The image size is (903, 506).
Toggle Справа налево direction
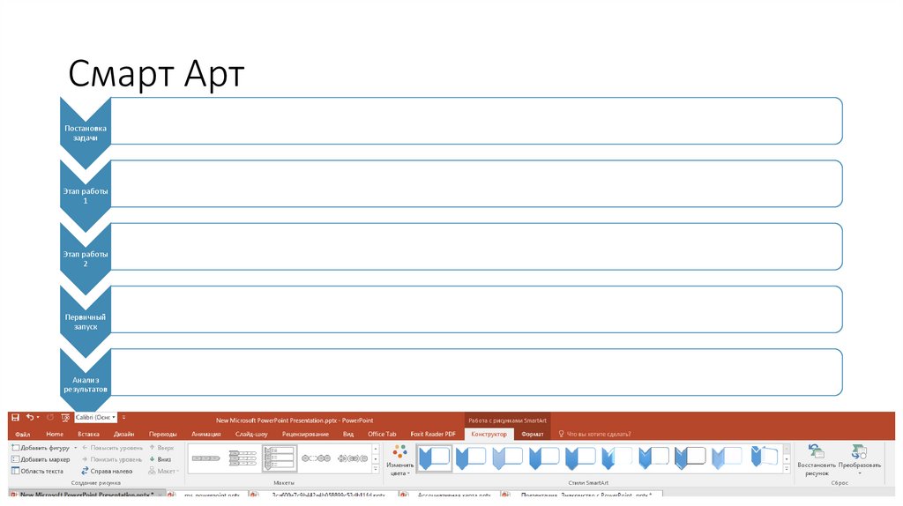coord(107,471)
